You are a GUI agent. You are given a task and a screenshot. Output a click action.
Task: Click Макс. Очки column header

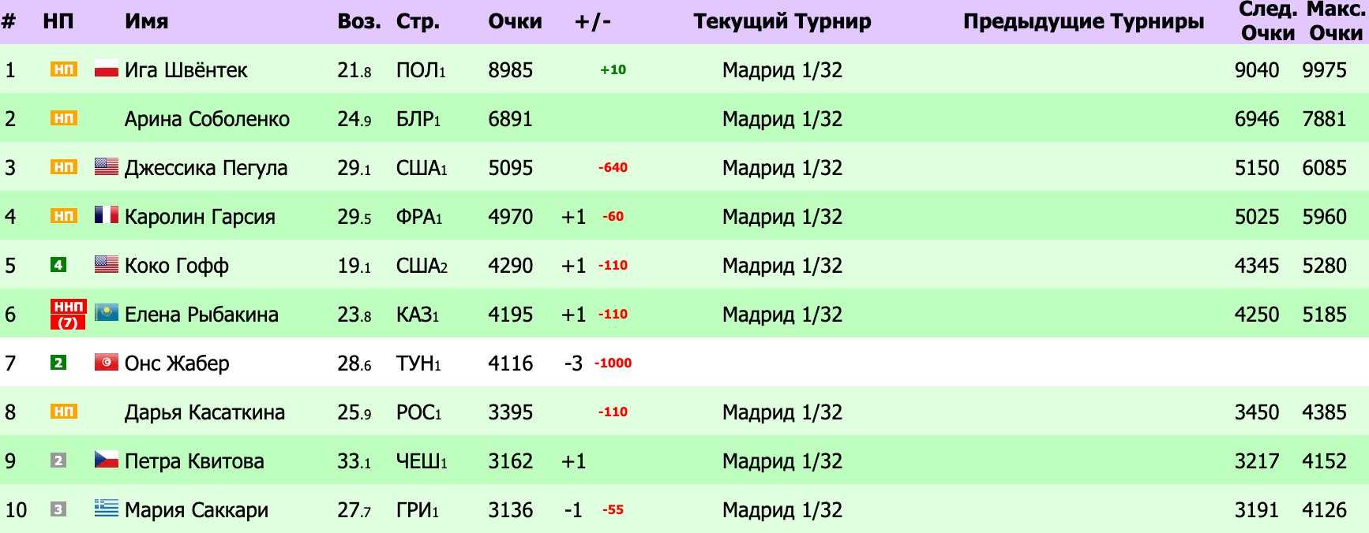click(1335, 21)
